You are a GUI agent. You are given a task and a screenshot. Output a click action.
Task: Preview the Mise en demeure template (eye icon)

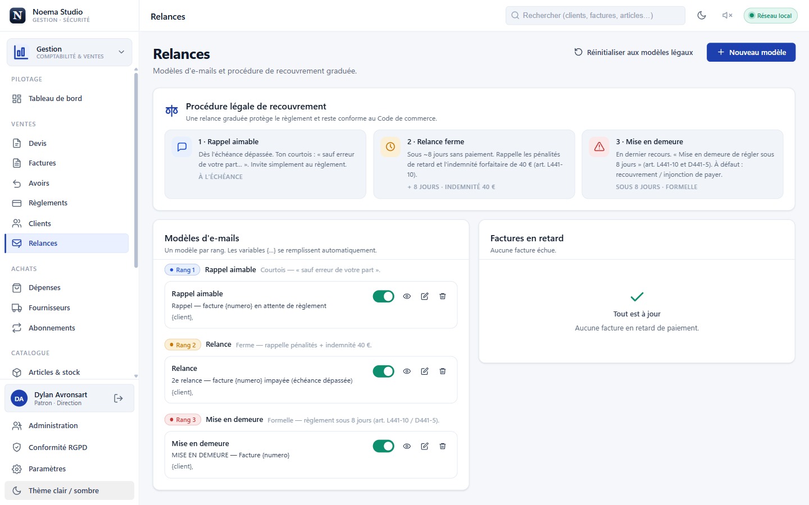point(407,446)
